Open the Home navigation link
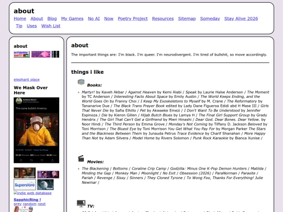Screen dimensions: 283x212 (x=20, y=18)
